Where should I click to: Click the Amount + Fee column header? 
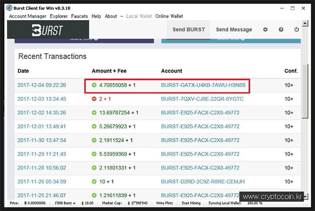tap(109, 71)
